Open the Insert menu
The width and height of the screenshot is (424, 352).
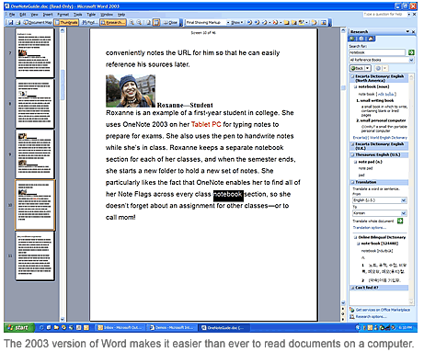(48, 15)
